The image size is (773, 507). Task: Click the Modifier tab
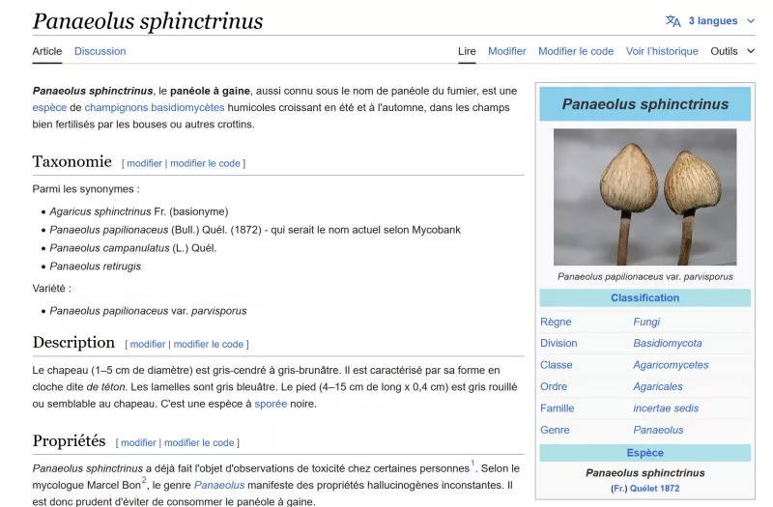pos(506,51)
